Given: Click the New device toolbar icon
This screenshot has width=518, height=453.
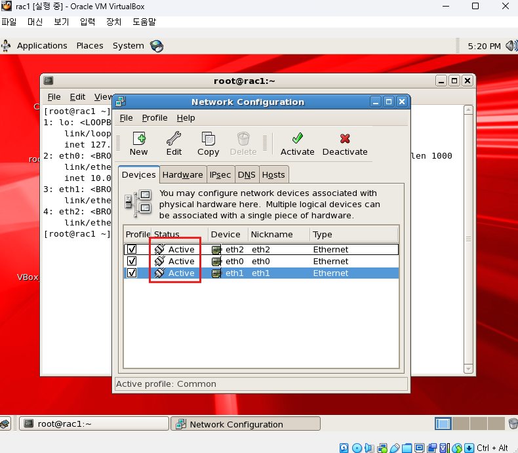Looking at the screenshot, I should tap(139, 139).
